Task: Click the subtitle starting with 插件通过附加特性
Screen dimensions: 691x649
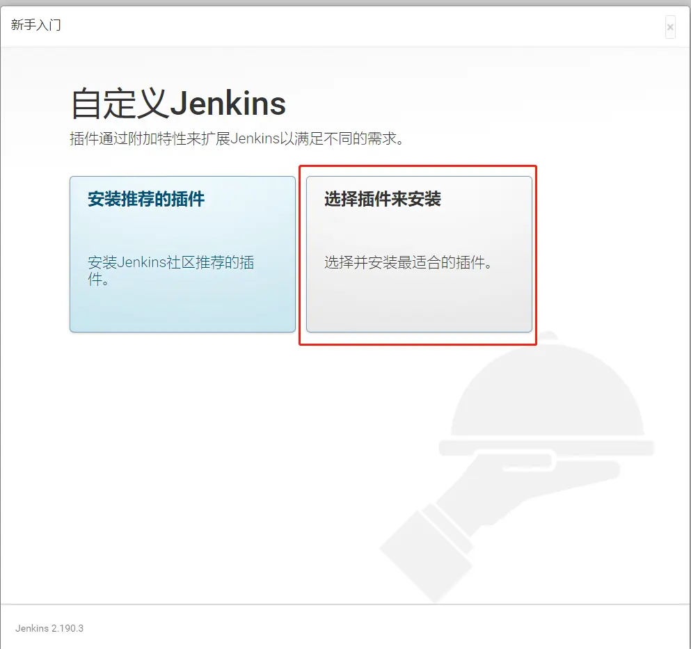Action: click(x=237, y=138)
